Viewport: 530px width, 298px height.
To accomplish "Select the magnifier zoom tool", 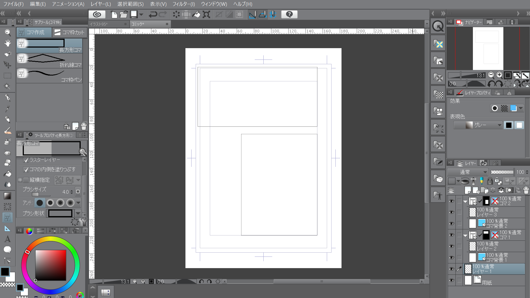I will (7, 33).
